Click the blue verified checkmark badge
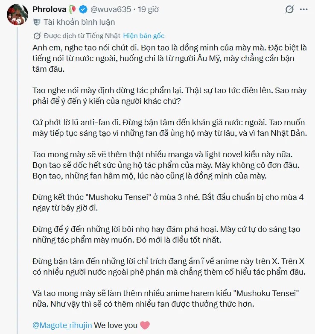The height and width of the screenshot is (334, 315). [83, 9]
